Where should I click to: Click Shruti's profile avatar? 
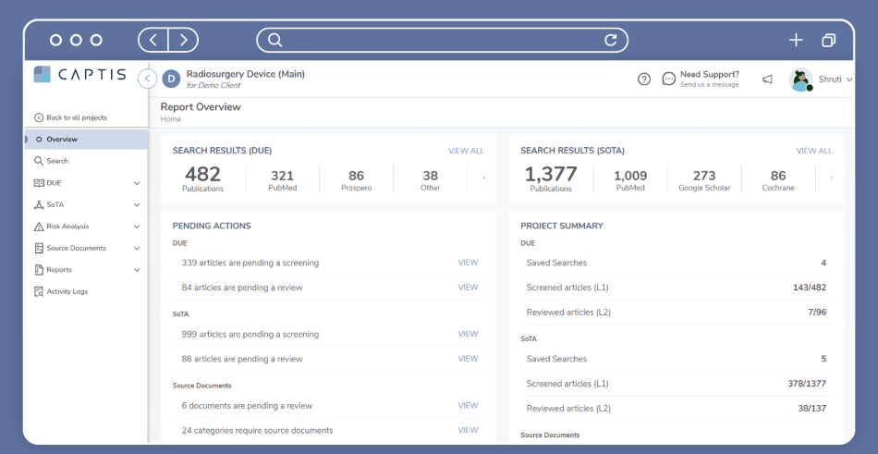tap(800, 79)
